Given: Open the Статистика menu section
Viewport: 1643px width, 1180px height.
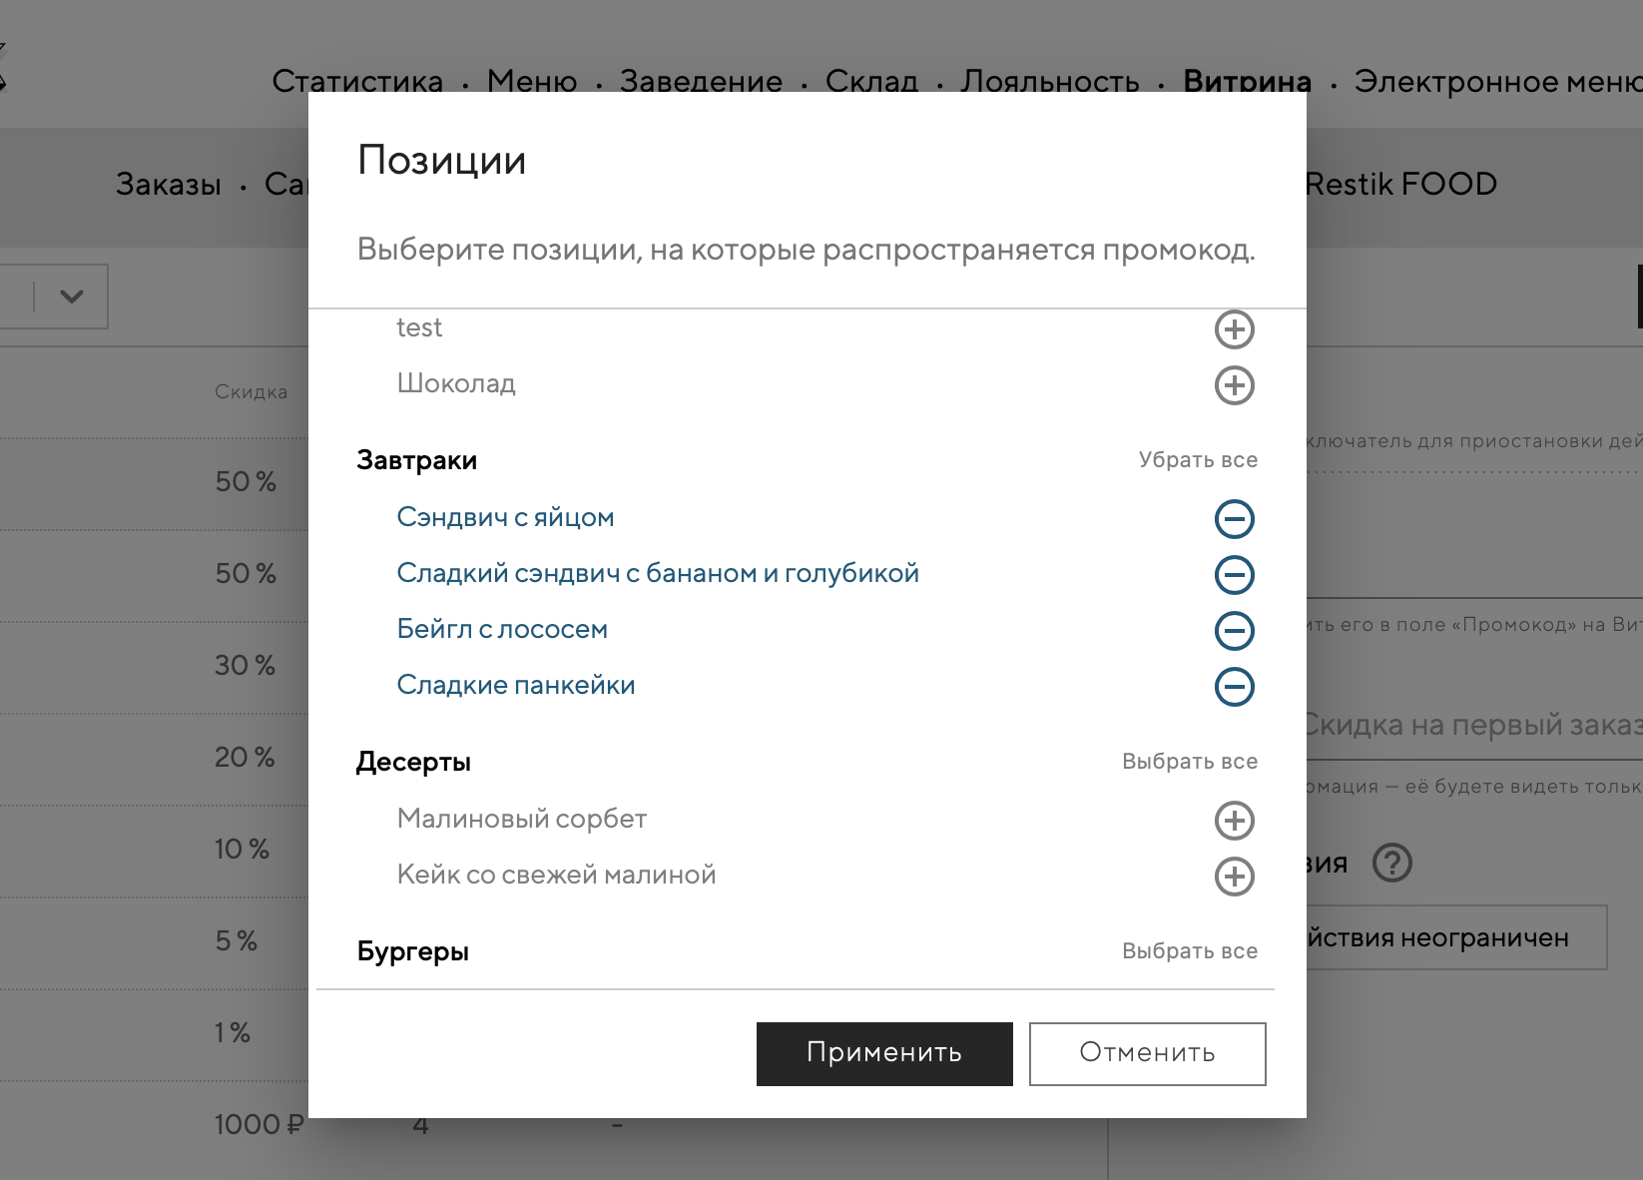Looking at the screenshot, I should [357, 82].
